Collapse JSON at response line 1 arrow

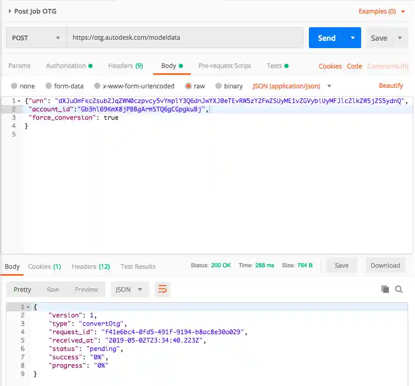pos(28,307)
